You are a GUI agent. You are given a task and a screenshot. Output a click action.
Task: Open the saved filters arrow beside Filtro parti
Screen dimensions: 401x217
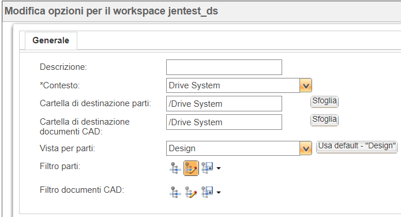click(x=219, y=169)
